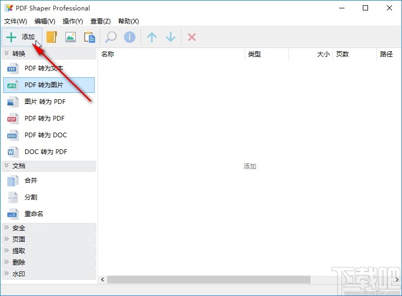Click the paste clipboard toolbar icon
This screenshot has height=296, width=402.
click(89, 37)
